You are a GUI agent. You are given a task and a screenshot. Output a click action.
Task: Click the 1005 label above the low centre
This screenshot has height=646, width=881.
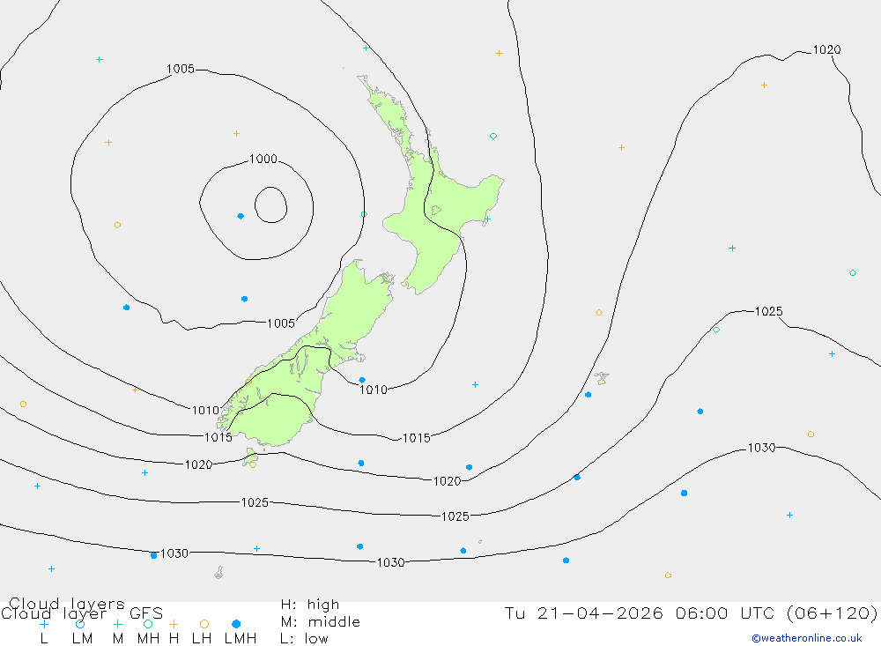181,69
